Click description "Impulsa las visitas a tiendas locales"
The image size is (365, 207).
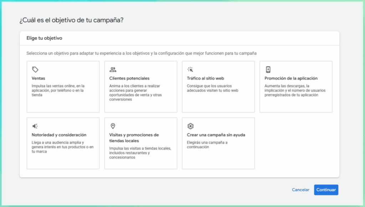pyautogui.click(x=140, y=153)
